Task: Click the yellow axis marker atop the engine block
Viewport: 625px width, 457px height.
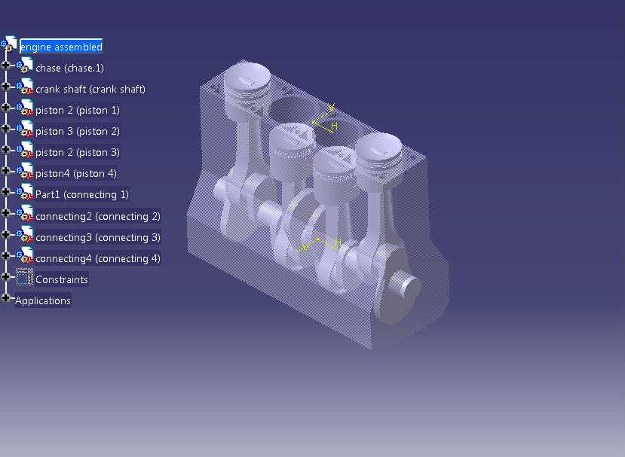Action: (x=325, y=119)
